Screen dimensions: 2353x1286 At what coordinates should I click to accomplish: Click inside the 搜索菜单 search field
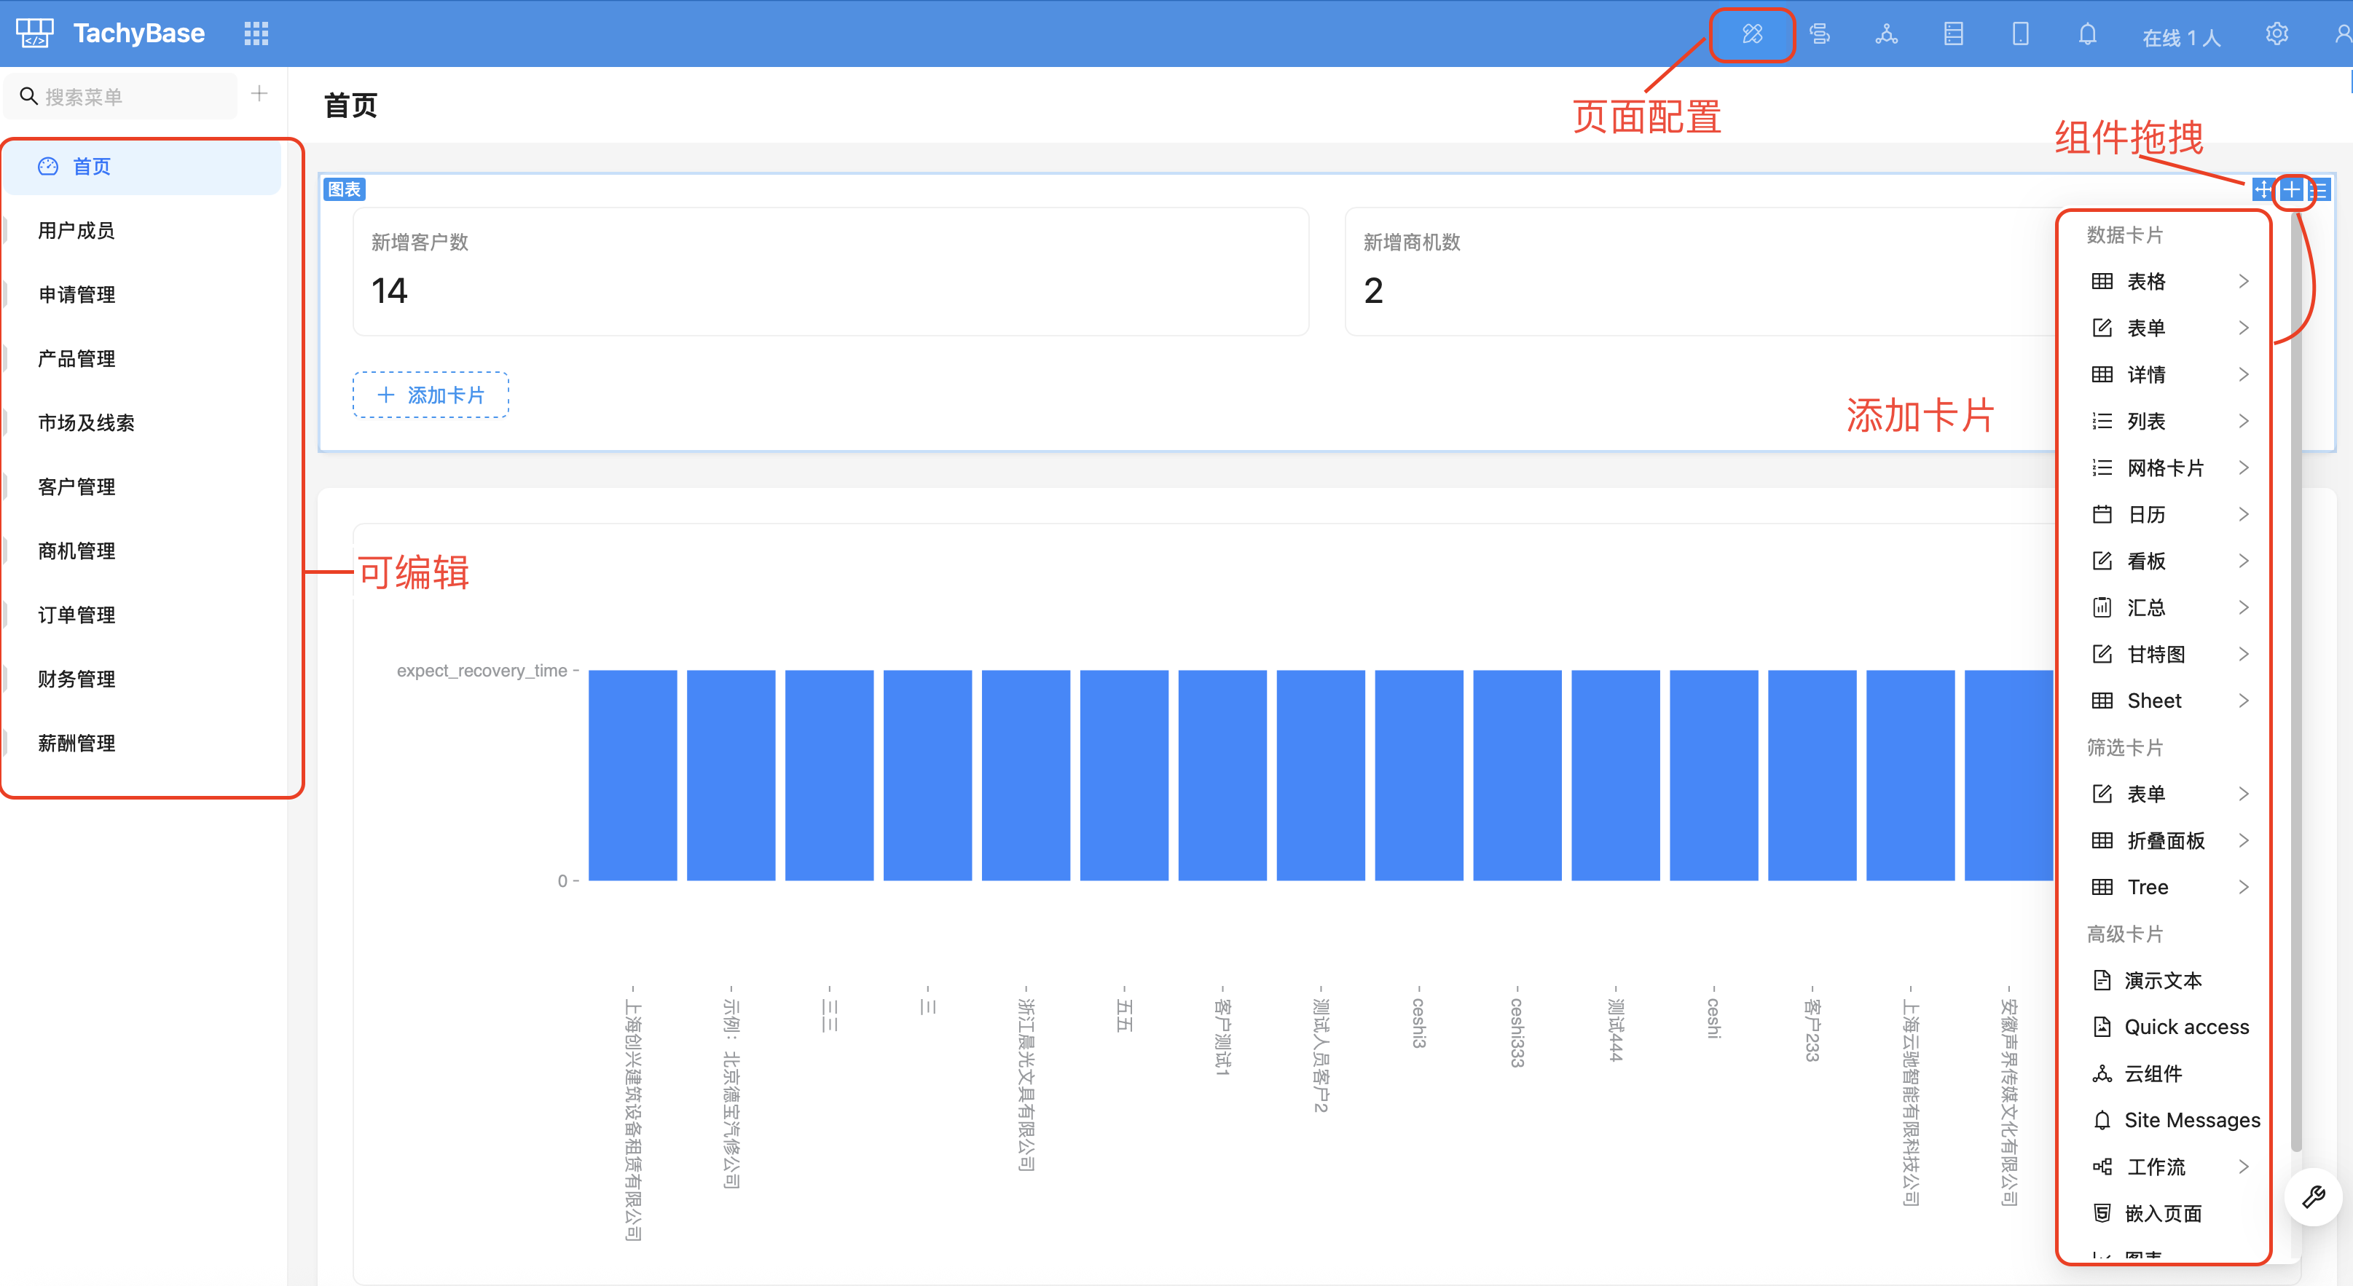[x=128, y=96]
